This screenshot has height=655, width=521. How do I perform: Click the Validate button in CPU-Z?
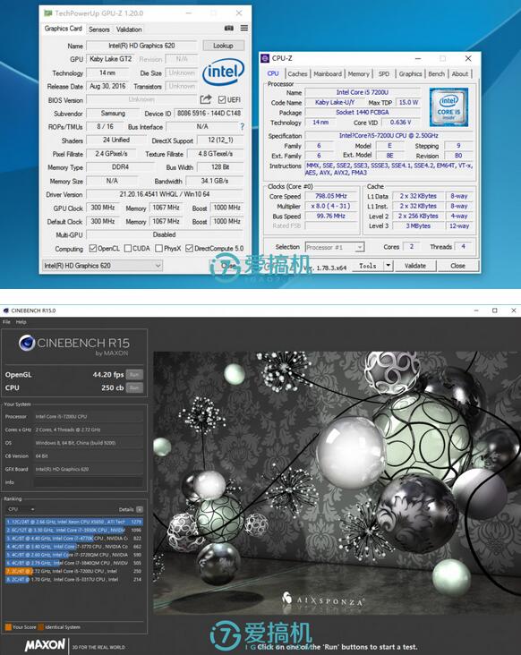[415, 265]
